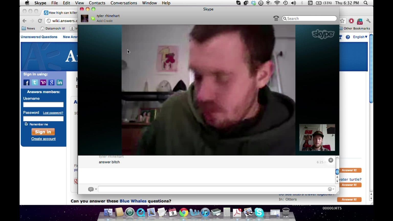The height and width of the screenshot is (221, 393).
Task: Click the Create account link
Action: (43, 139)
